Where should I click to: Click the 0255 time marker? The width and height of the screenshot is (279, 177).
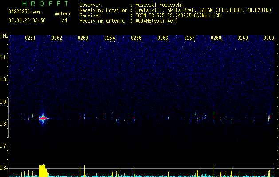click(x=136, y=38)
